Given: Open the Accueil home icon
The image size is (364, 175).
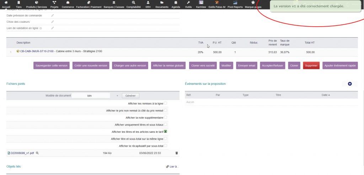Looking at the screenshot, I should pyautogui.click(x=6, y=4).
